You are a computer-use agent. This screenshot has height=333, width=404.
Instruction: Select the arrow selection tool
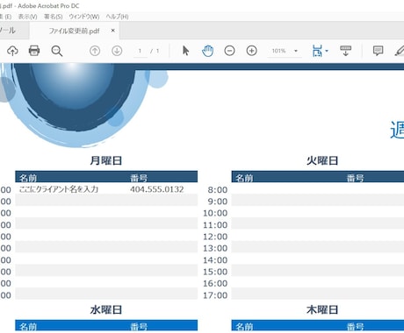[x=185, y=51]
